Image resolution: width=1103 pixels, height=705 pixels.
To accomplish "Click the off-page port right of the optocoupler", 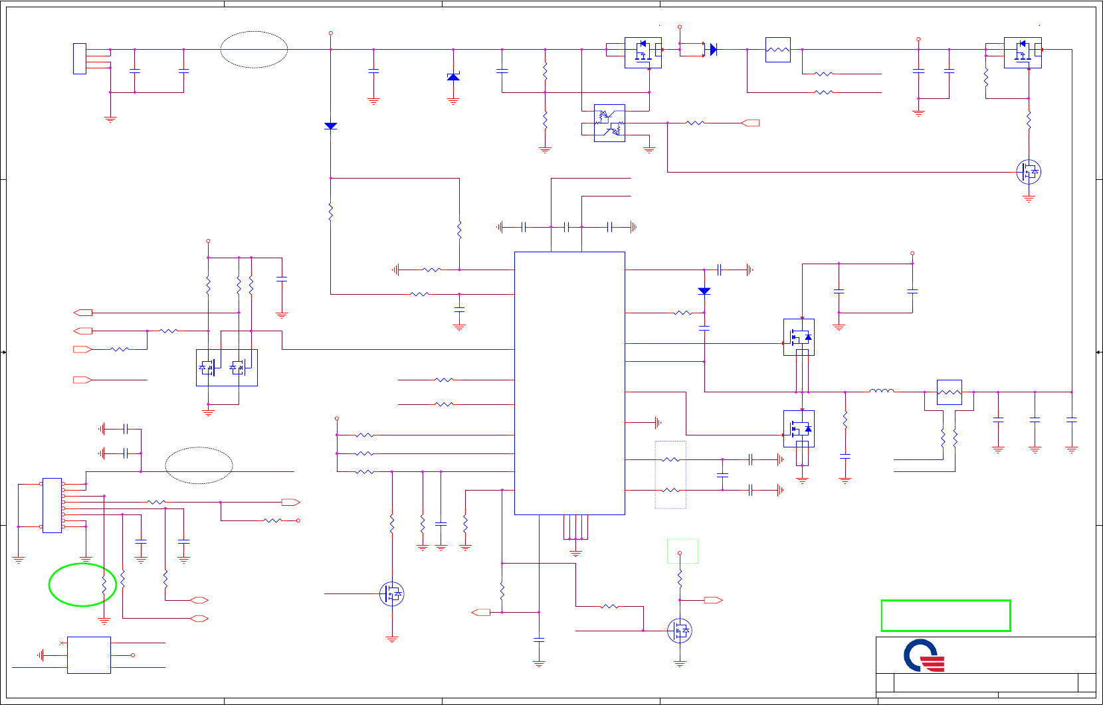I will coord(750,123).
